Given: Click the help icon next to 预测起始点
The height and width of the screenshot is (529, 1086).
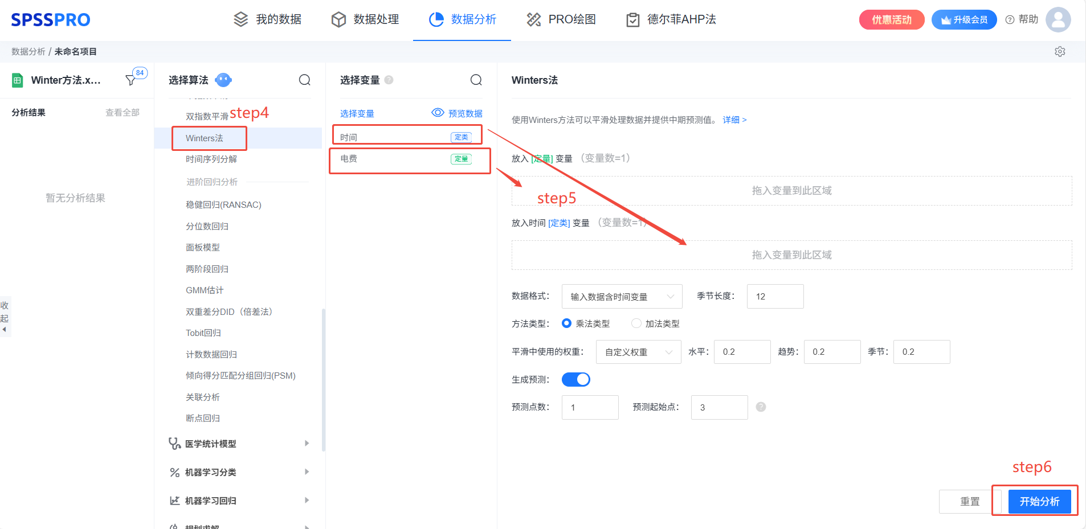Looking at the screenshot, I should tap(761, 407).
